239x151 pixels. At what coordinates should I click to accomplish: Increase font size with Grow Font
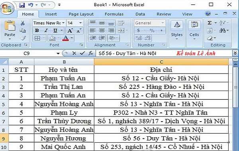click(x=70, y=31)
